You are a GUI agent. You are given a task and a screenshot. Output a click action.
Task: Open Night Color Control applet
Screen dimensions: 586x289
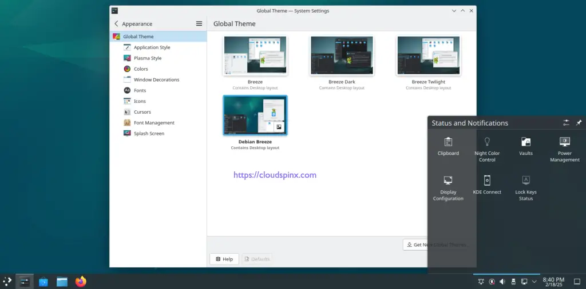tap(487, 149)
